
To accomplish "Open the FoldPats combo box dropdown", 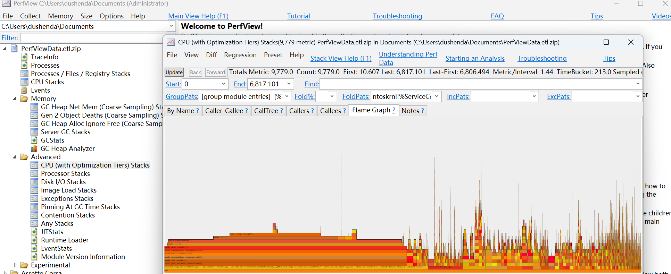I will coord(437,96).
